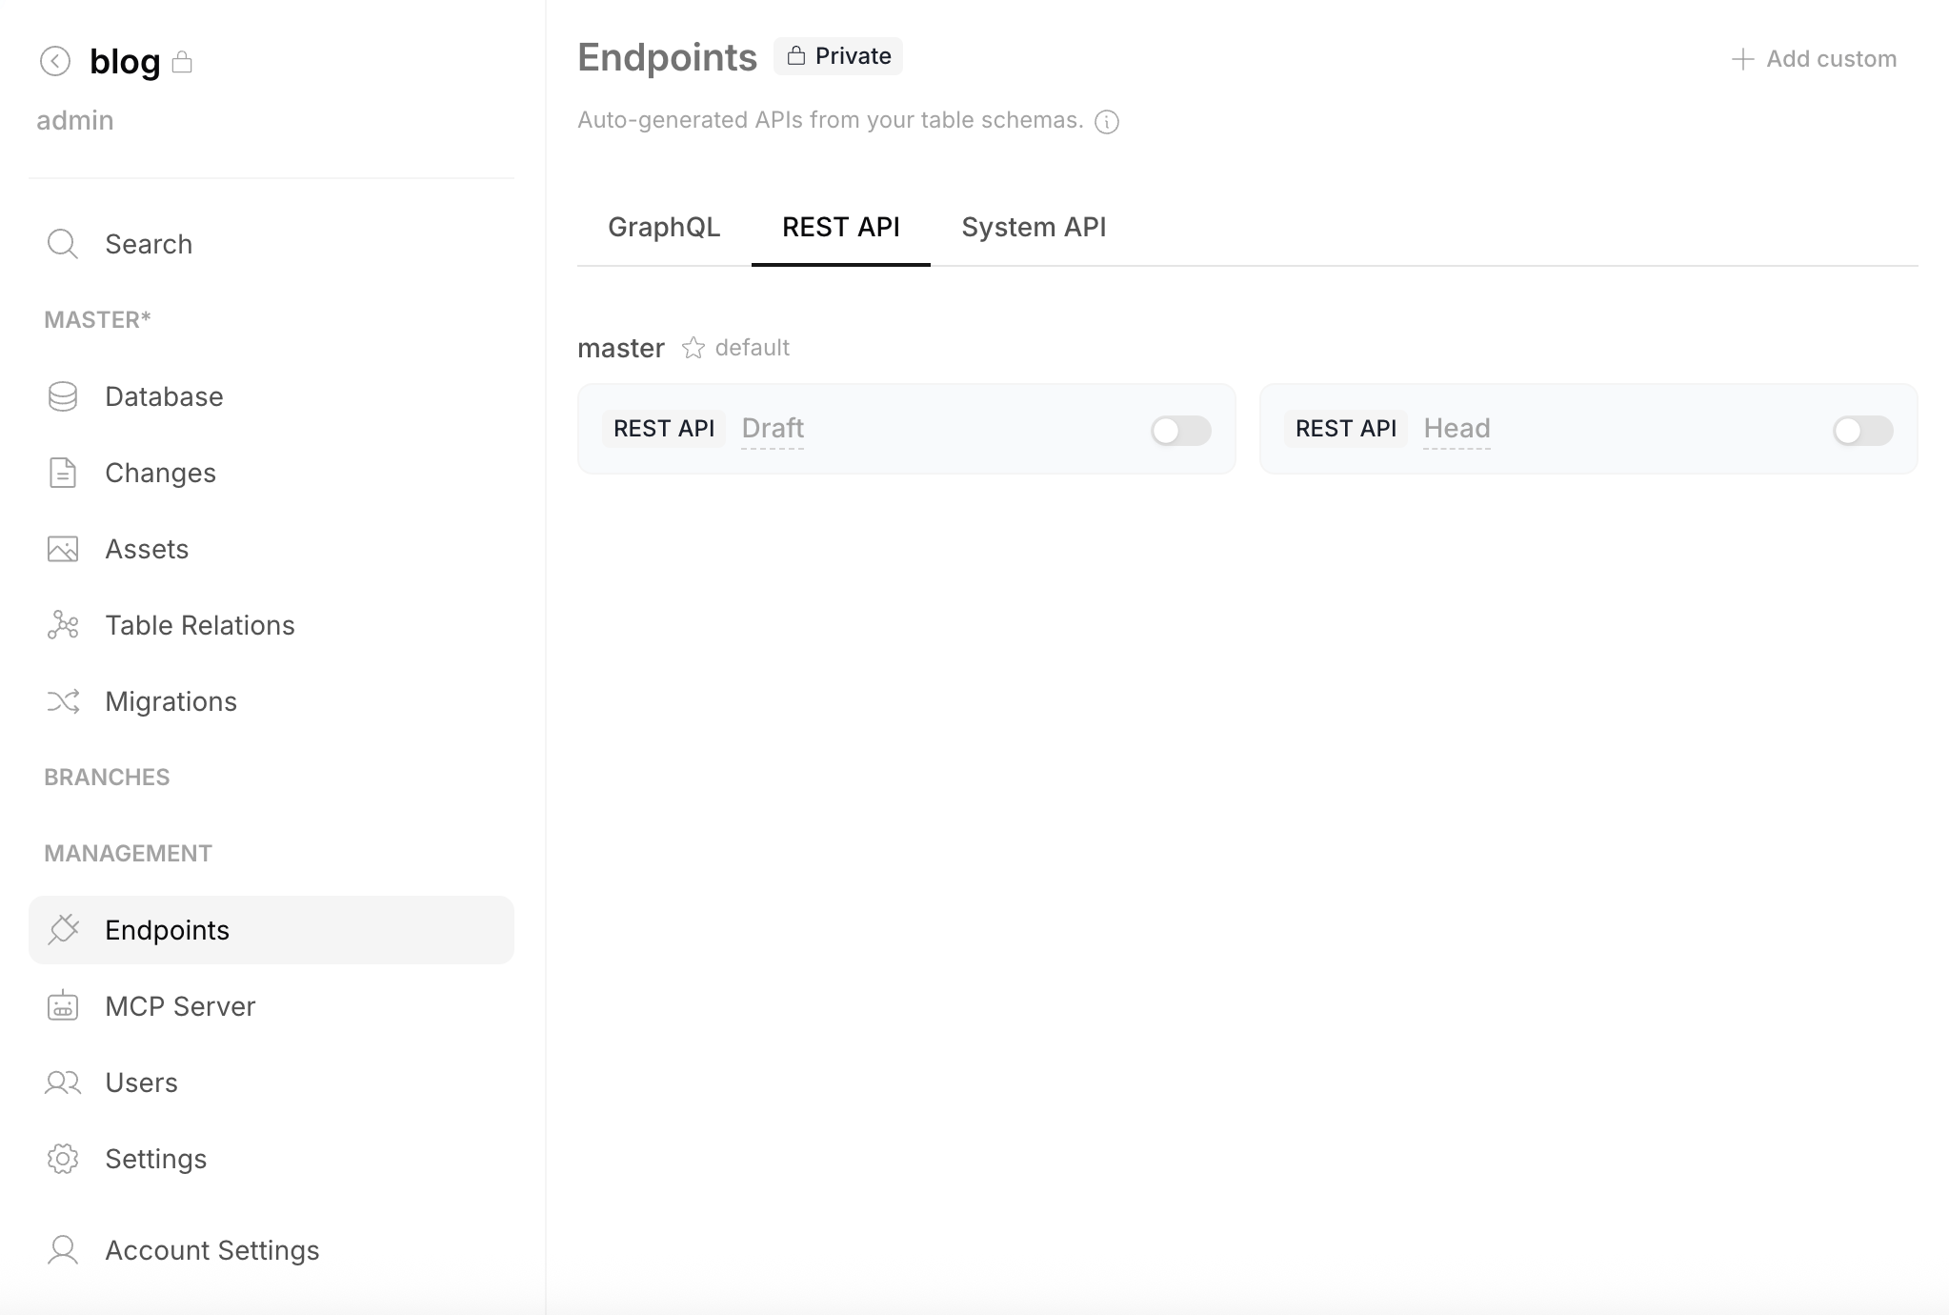This screenshot has height=1315, width=1949.
Task: Enable the Draft REST API toggle
Action: (x=1179, y=431)
